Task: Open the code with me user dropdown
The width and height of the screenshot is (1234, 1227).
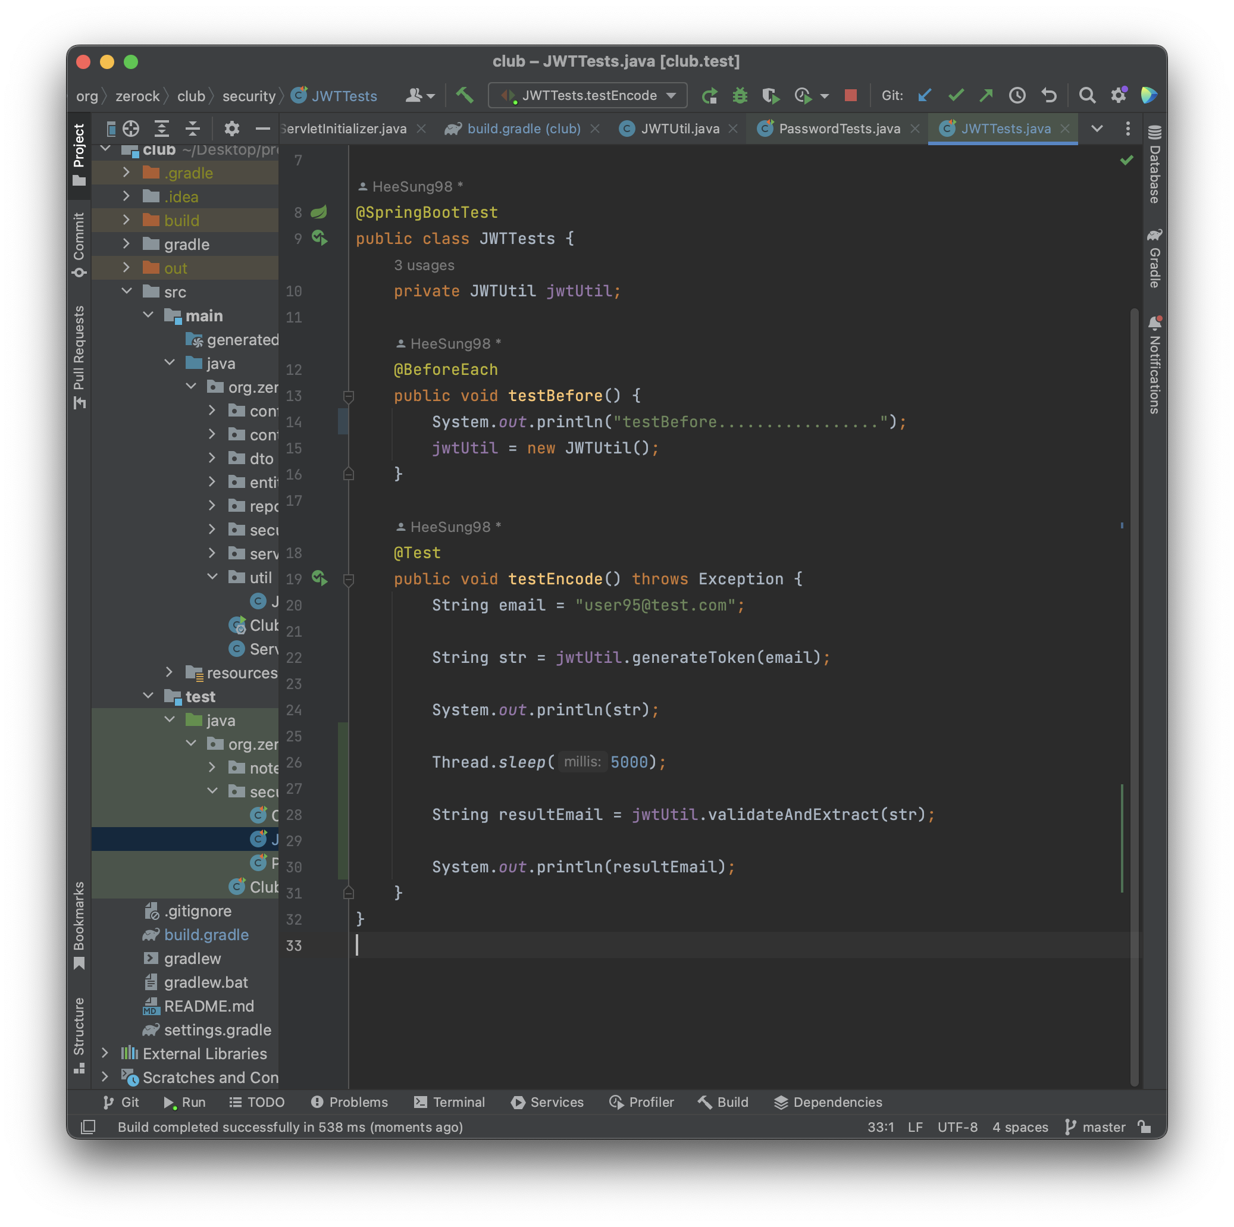Action: [420, 96]
